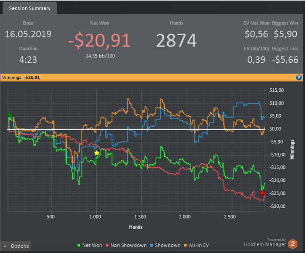
Task: Click the green Net Won color square
Action: (79, 246)
